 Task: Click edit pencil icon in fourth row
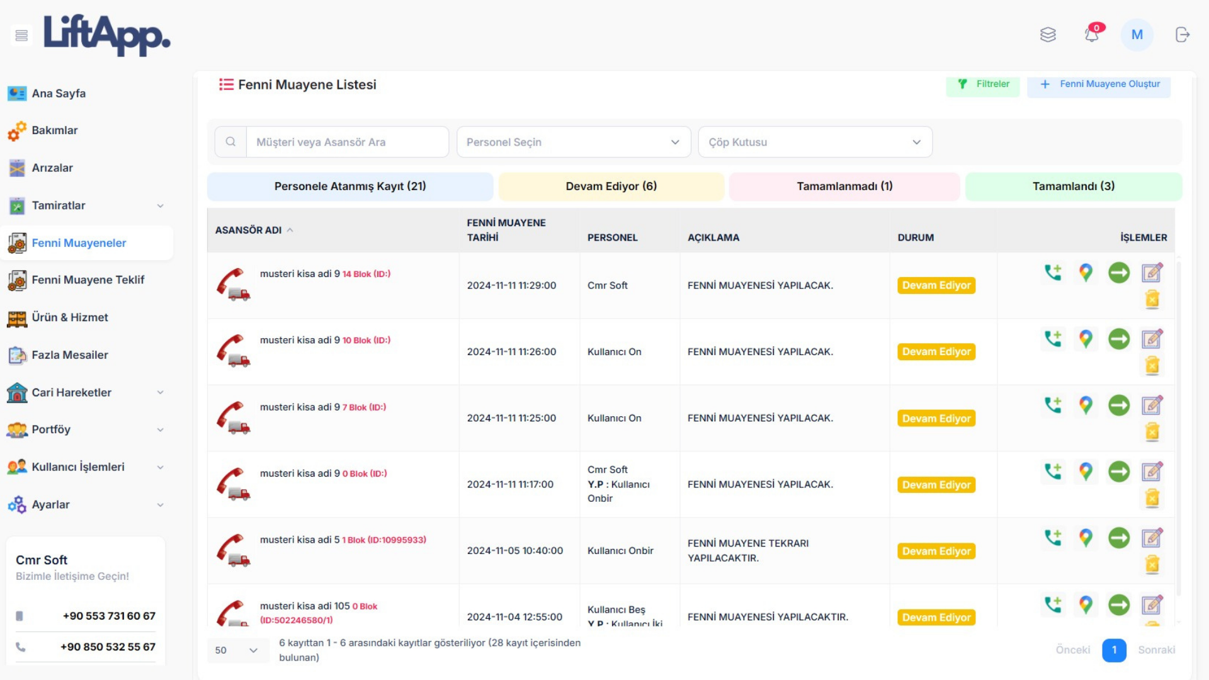[x=1152, y=472]
